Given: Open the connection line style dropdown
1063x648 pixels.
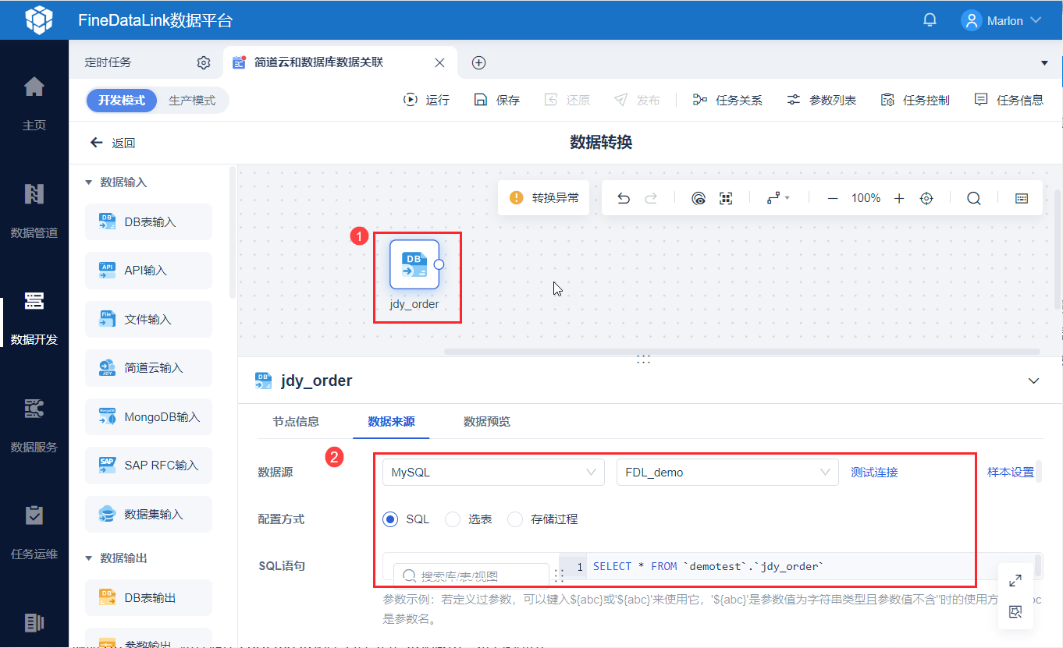Looking at the screenshot, I should pos(778,198).
